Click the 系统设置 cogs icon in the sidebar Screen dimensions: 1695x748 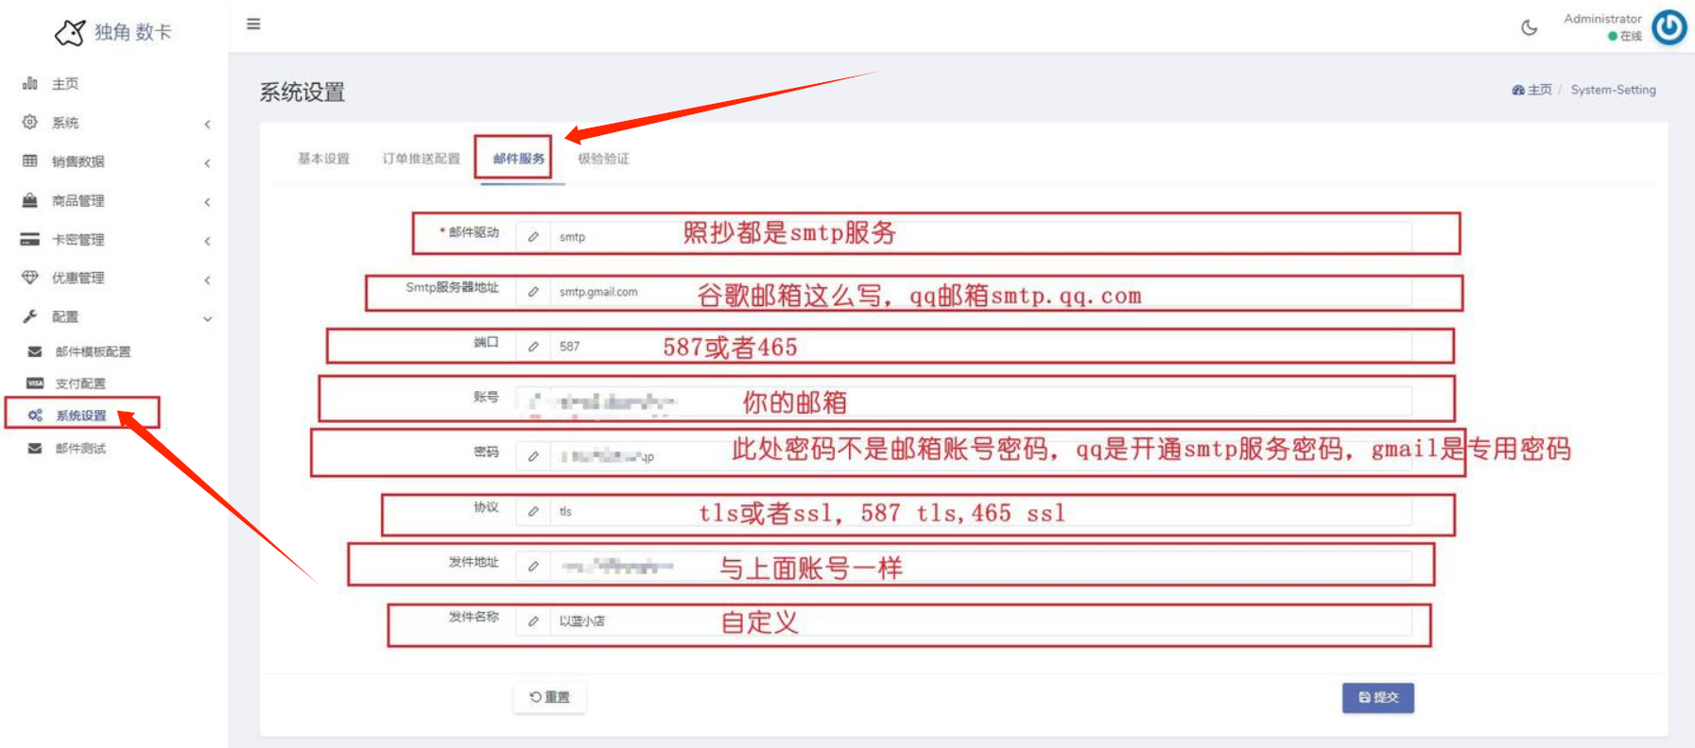35,416
